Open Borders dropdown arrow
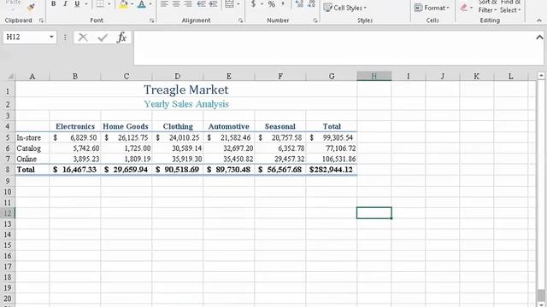This screenshot has width=547, height=307. [x=109, y=3]
